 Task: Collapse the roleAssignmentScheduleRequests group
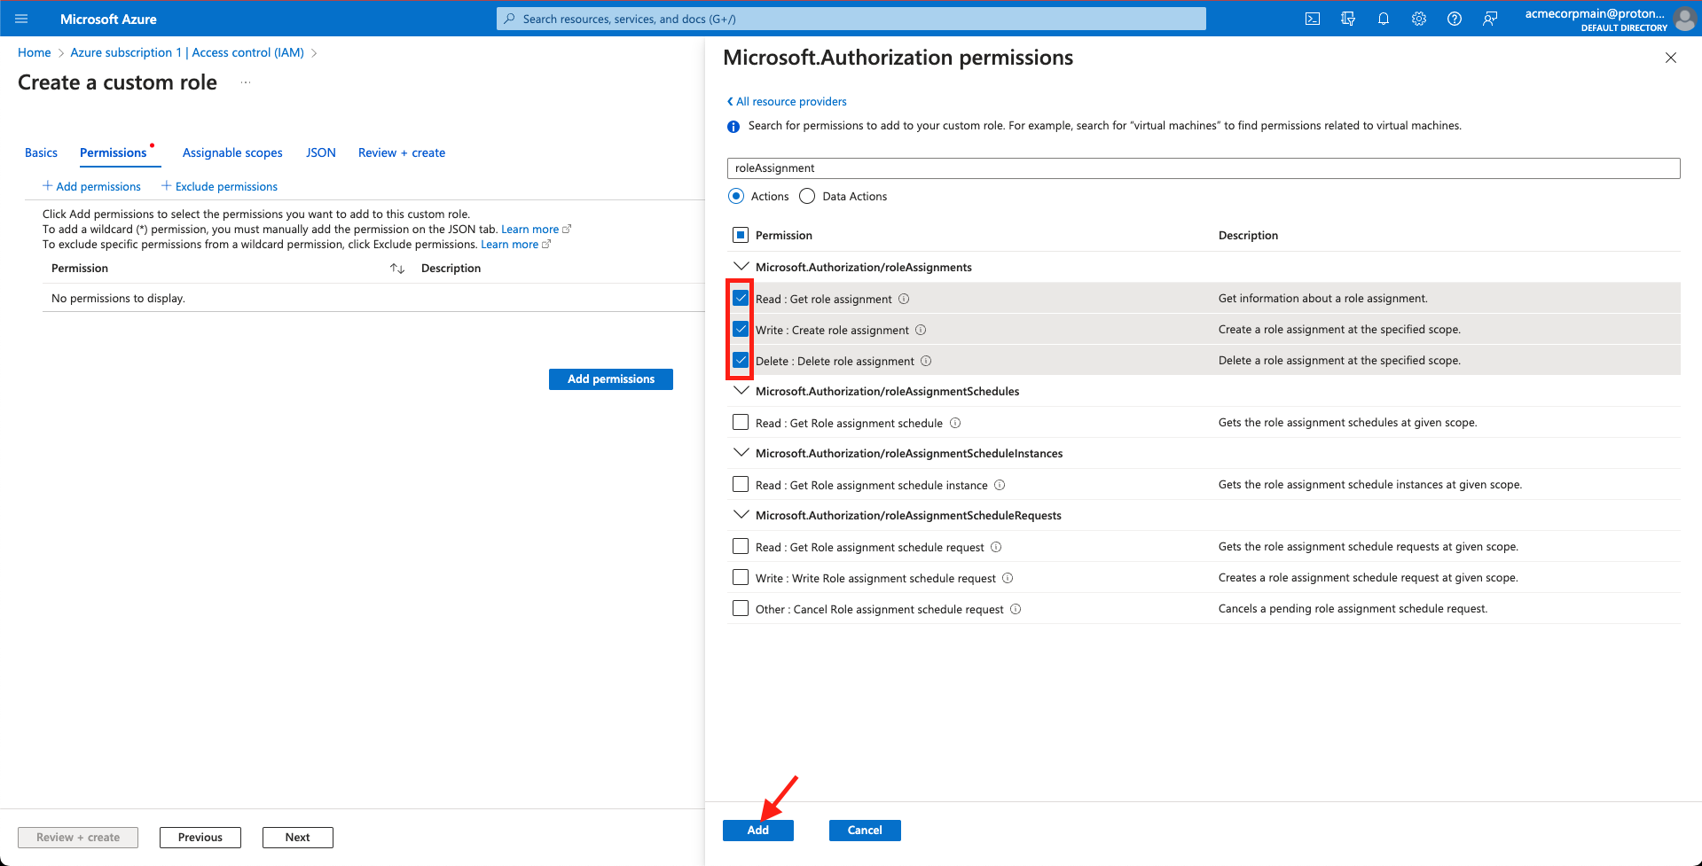tap(741, 515)
